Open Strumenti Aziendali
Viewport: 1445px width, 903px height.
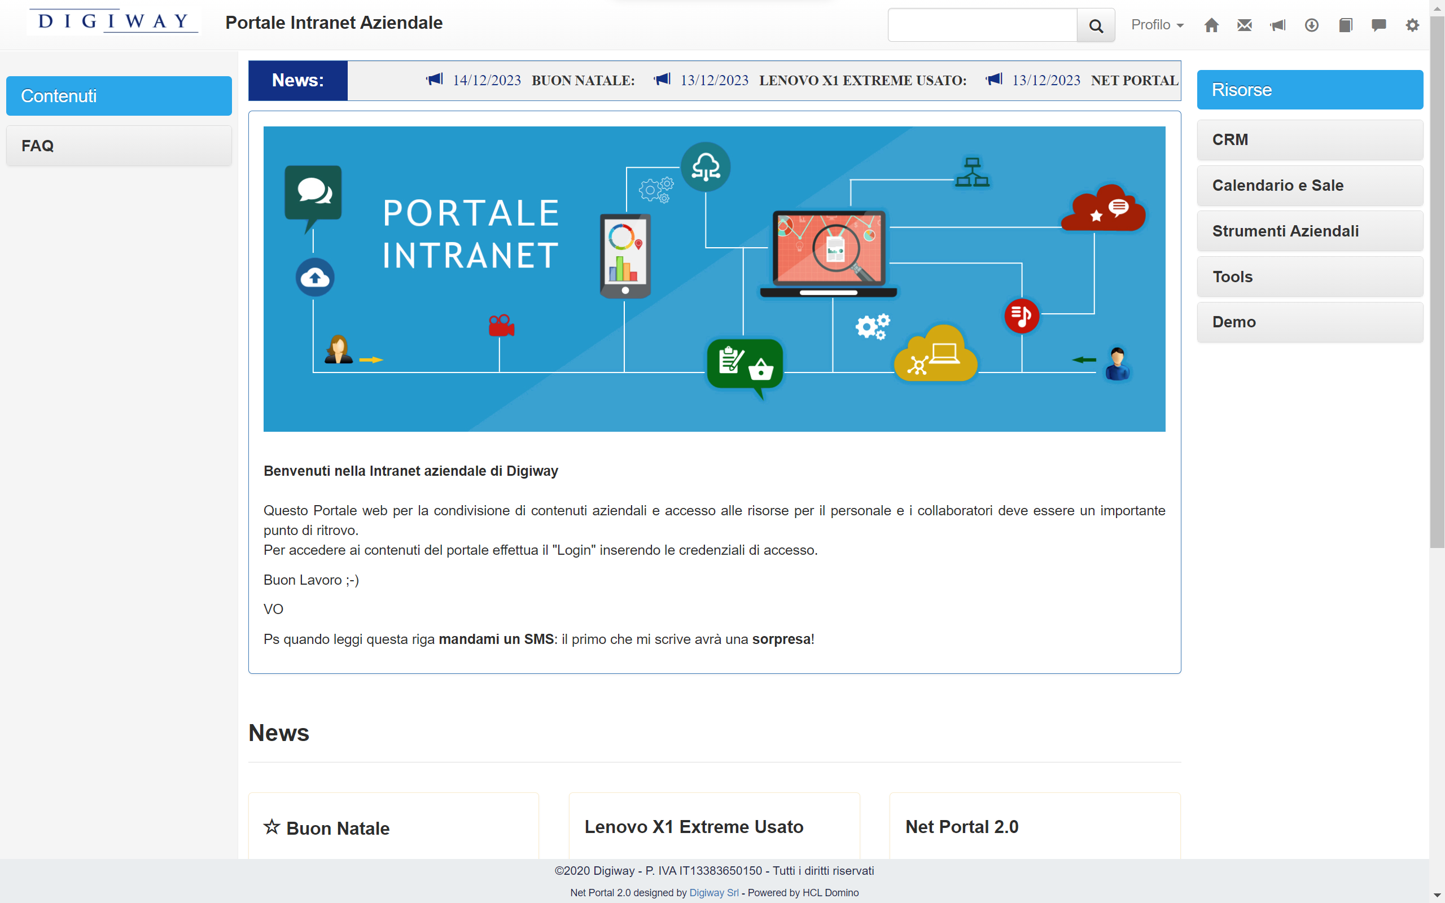point(1310,231)
